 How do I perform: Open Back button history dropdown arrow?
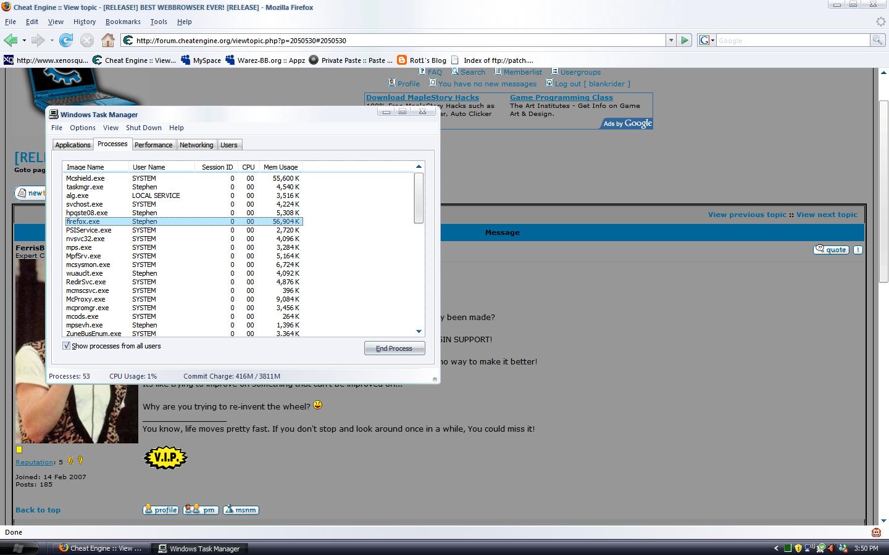24,41
